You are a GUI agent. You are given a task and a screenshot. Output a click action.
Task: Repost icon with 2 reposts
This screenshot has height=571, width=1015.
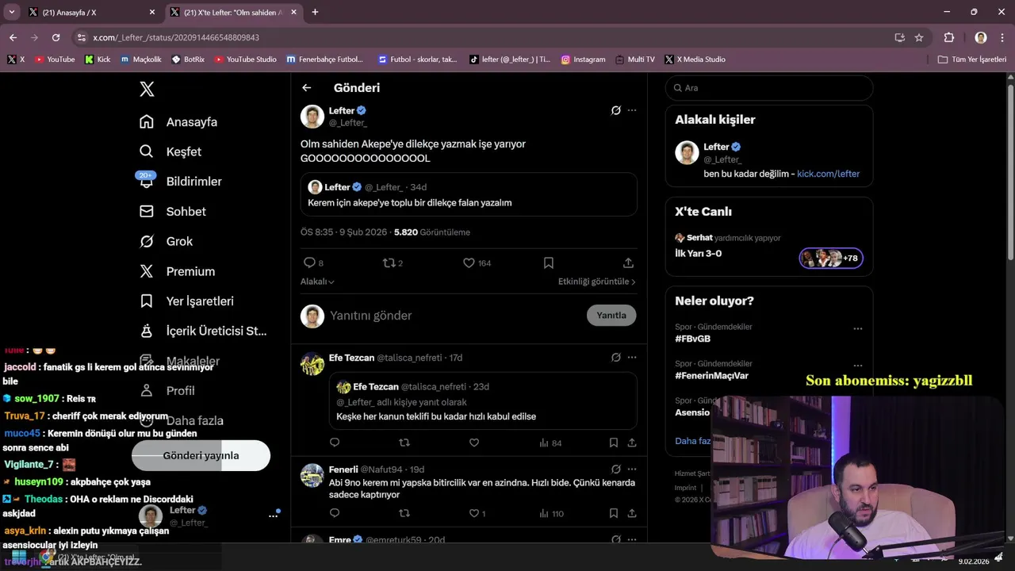click(393, 263)
